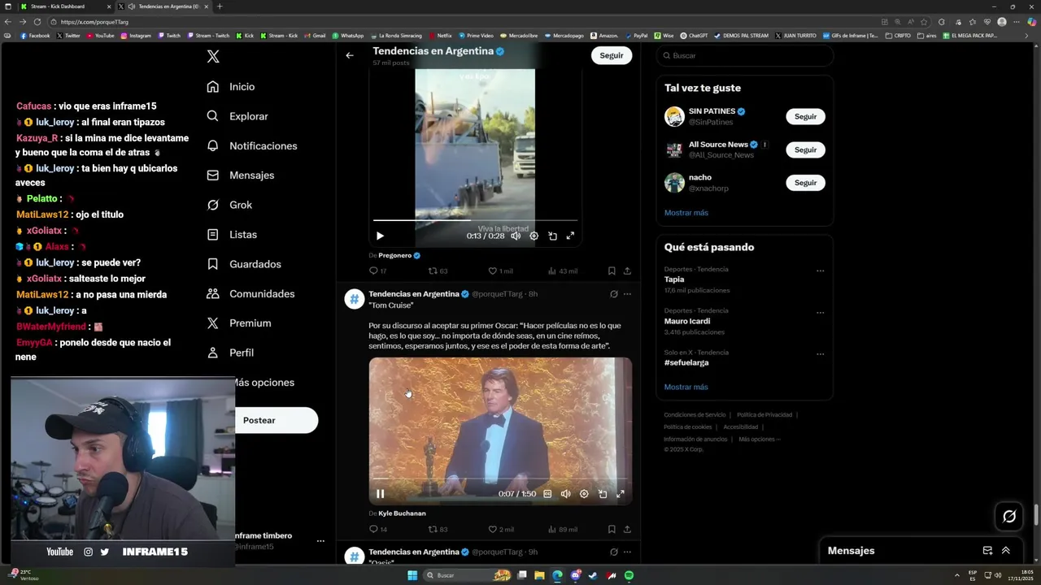Follow All Source News account
1041x585 pixels.
(x=805, y=149)
